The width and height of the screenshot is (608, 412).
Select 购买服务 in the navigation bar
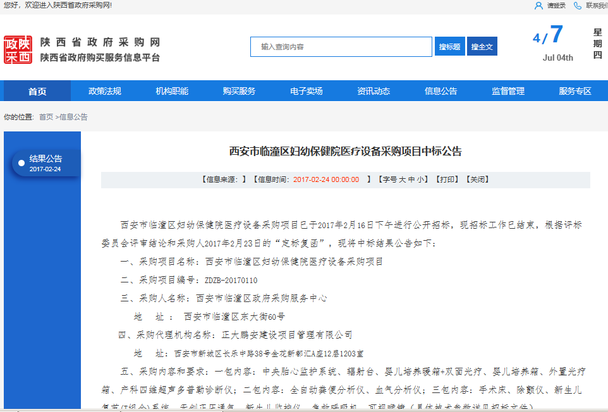pyautogui.click(x=239, y=91)
